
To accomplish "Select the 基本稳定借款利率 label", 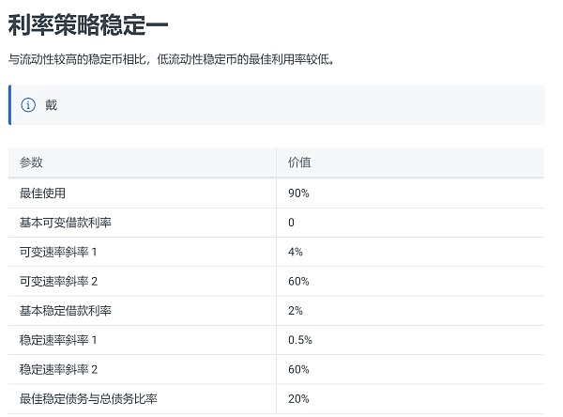I will 66,311.
